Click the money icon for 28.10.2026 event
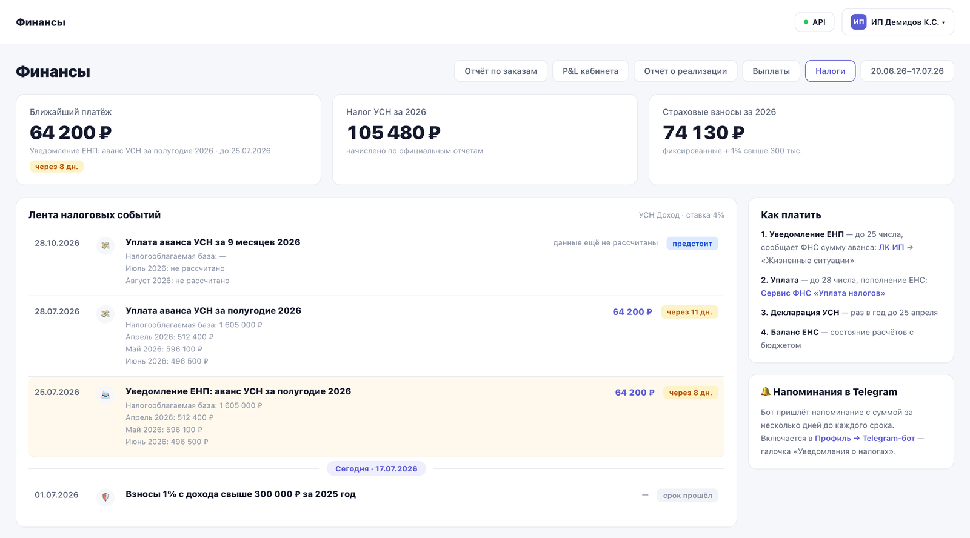 point(105,245)
